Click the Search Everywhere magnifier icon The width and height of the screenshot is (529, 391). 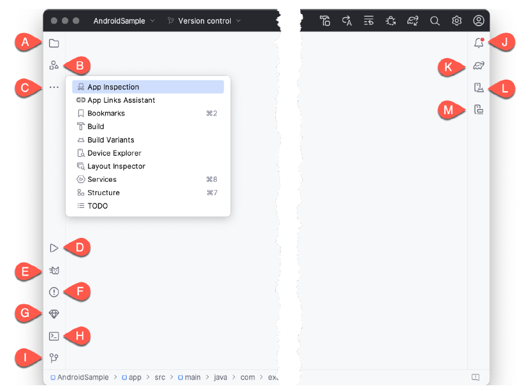pos(435,21)
